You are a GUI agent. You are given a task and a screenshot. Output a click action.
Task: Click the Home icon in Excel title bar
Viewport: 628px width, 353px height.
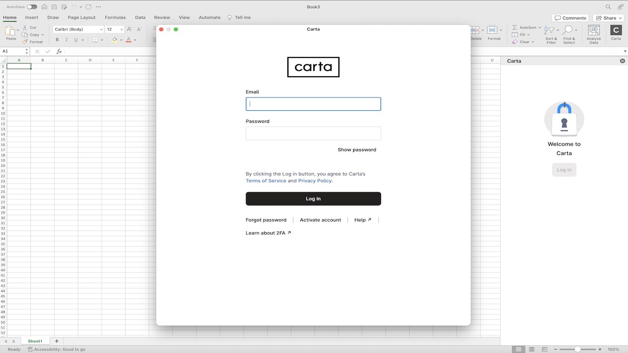(44, 7)
